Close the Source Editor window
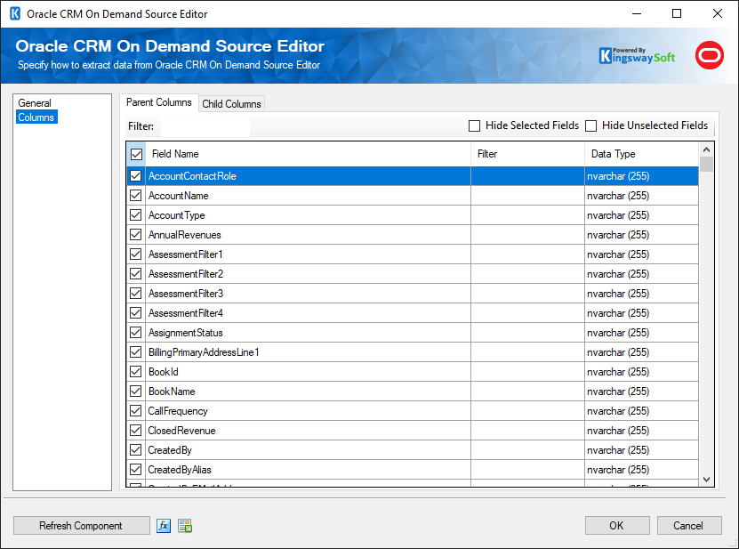739x549 pixels. click(x=718, y=13)
